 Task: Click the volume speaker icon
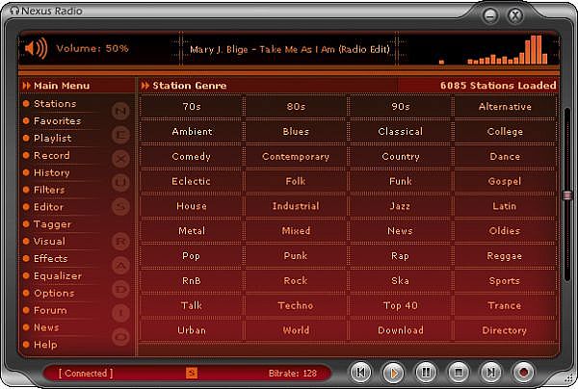coord(36,48)
